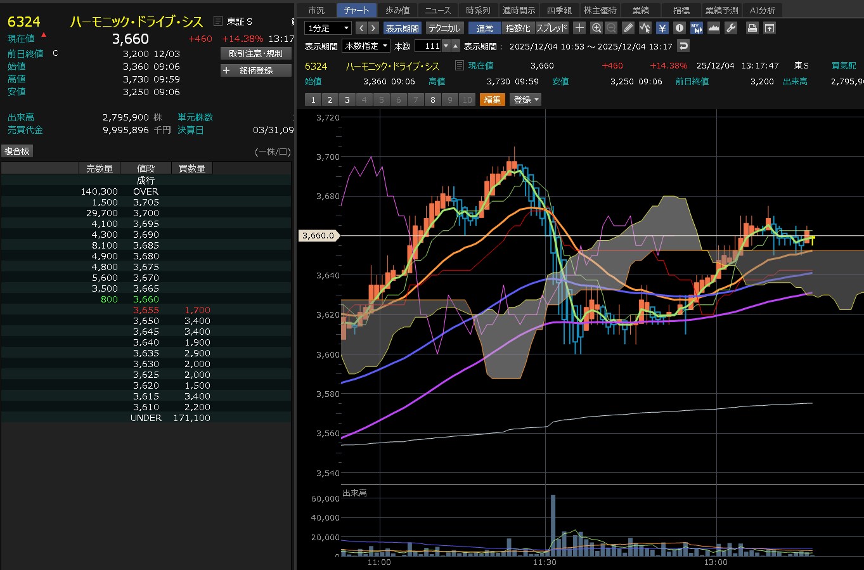
Task: Toggle the 表示期間 display period button
Action: coord(402,28)
